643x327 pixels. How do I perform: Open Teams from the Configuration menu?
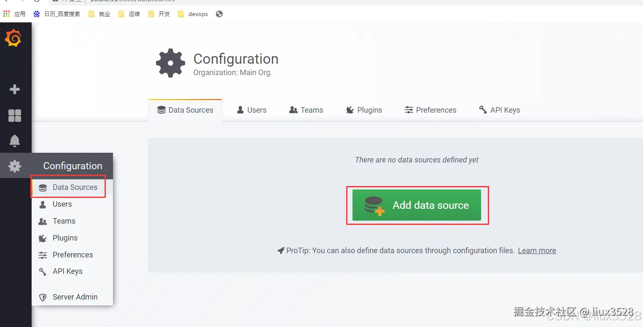tap(64, 221)
